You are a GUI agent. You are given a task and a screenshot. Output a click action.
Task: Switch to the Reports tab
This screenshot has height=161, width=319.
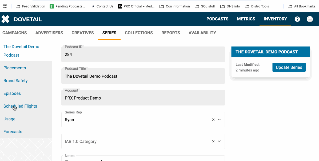(171, 33)
